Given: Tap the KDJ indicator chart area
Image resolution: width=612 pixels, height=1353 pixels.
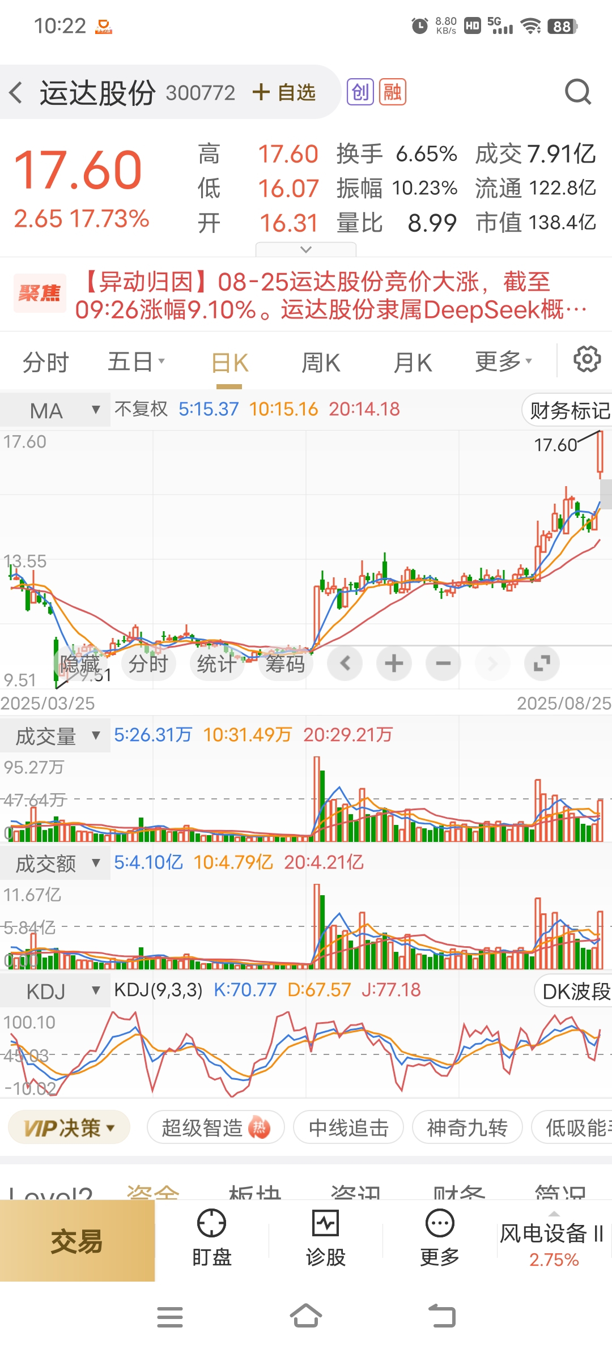Looking at the screenshot, I should [306, 1054].
